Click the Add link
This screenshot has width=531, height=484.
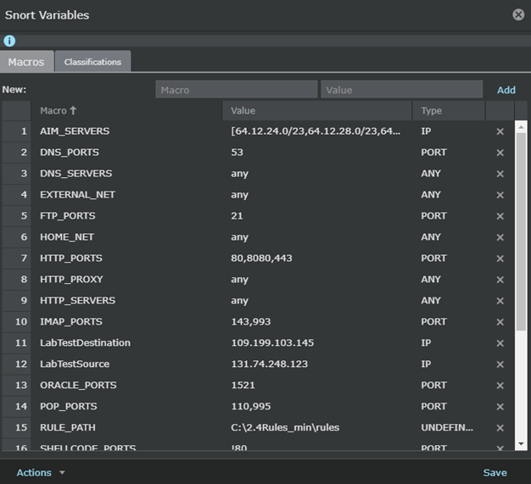[506, 90]
